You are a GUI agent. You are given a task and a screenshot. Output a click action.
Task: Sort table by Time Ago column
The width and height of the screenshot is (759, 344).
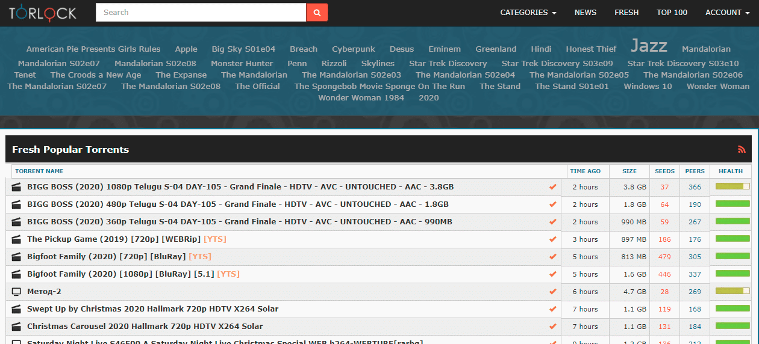click(585, 171)
